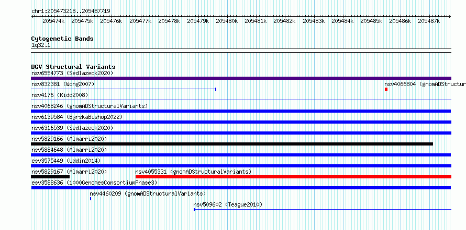The image size is (466, 230).
Task: Click the nsv509602 thin blue line feature
Action: 323,210
